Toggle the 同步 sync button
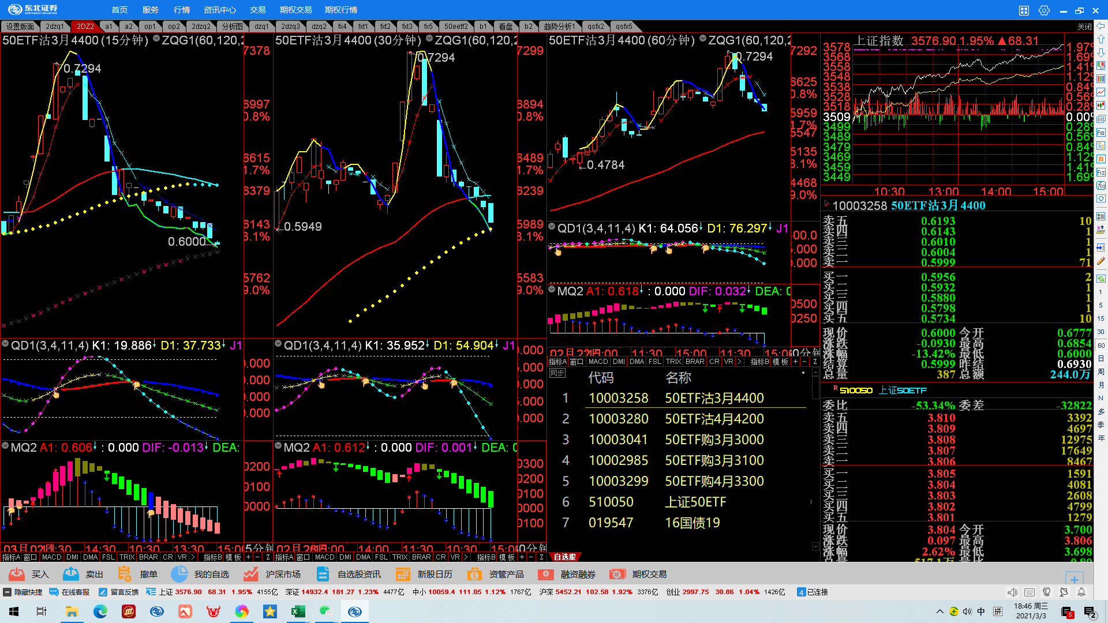 click(x=557, y=373)
